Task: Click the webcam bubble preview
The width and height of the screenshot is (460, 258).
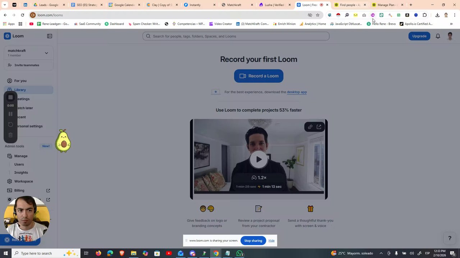Action: tap(27, 219)
